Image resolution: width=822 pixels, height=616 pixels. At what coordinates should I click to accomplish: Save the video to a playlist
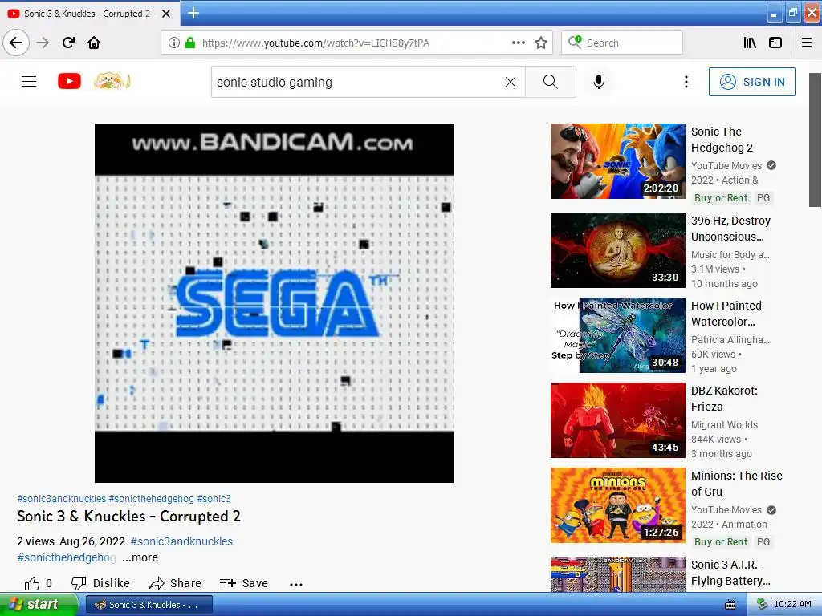tap(244, 583)
